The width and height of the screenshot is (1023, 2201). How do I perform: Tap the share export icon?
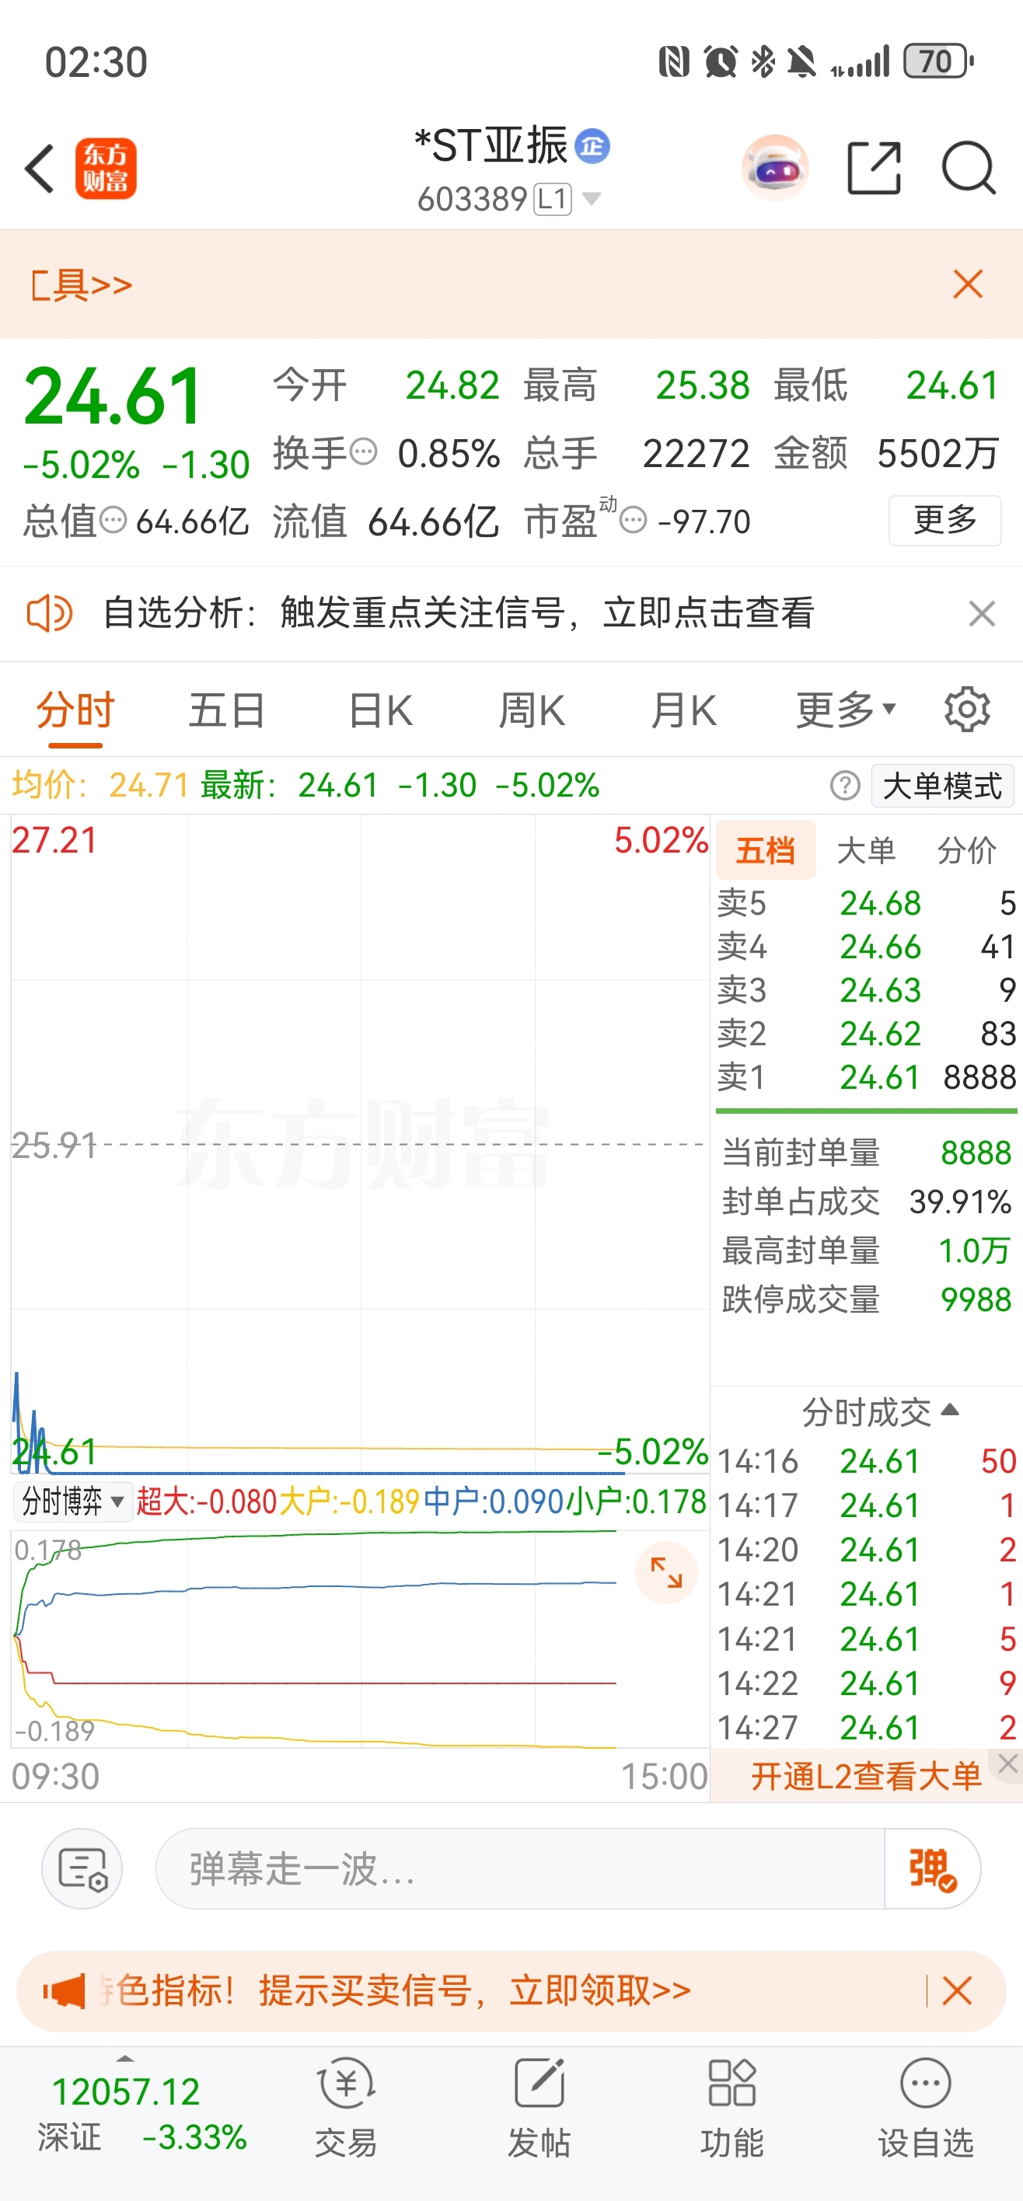point(874,169)
